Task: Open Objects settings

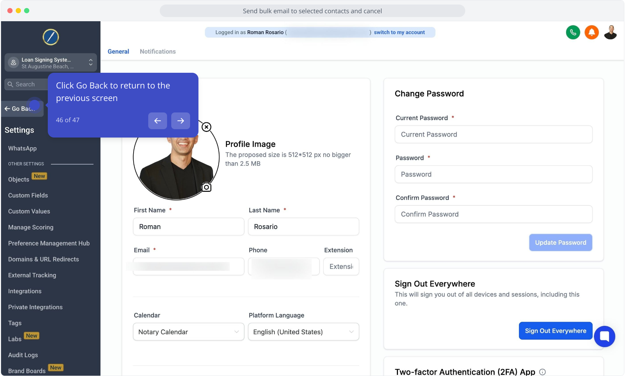Action: point(19,179)
